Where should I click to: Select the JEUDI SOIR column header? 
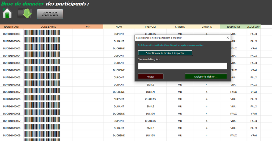click(x=254, y=27)
